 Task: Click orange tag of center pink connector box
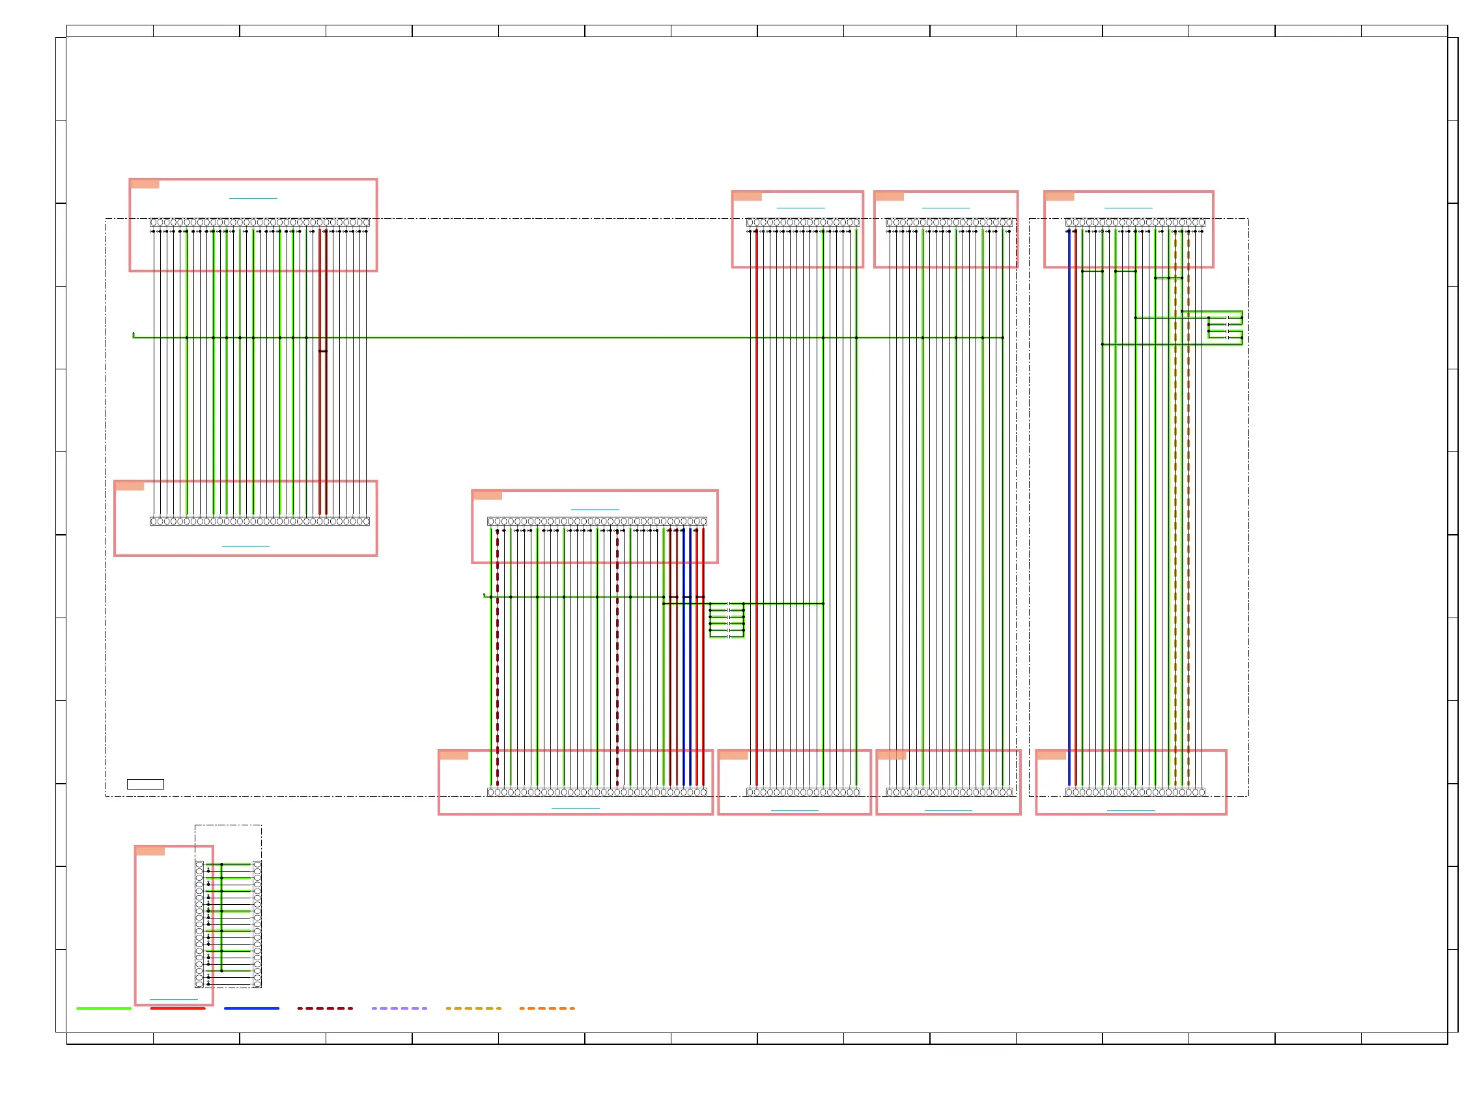(486, 494)
